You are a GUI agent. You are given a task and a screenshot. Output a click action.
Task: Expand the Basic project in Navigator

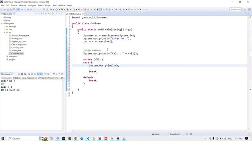pyautogui.click(x=2, y=20)
